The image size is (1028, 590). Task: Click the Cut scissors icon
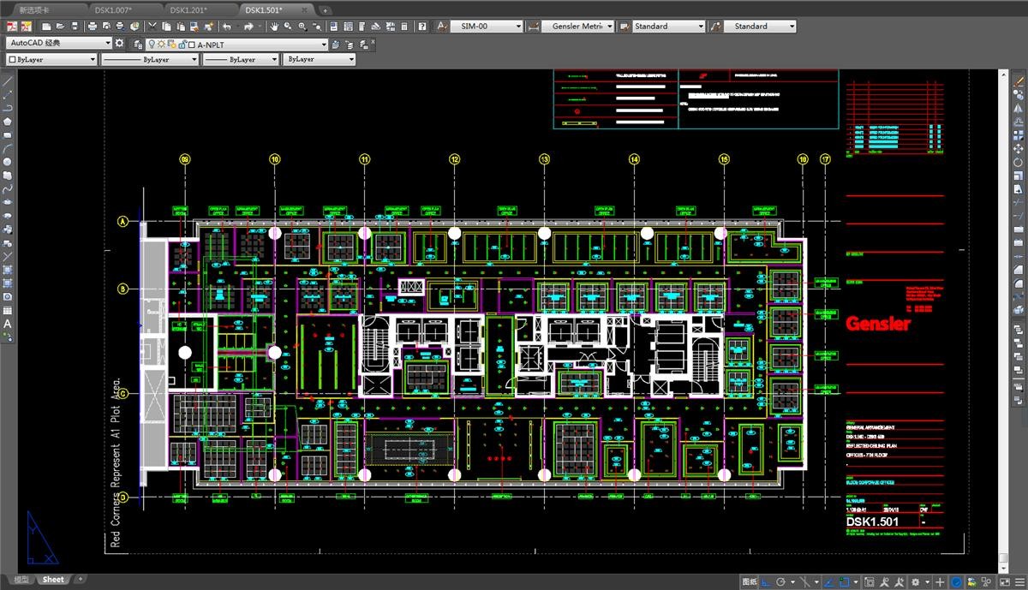tap(152, 27)
